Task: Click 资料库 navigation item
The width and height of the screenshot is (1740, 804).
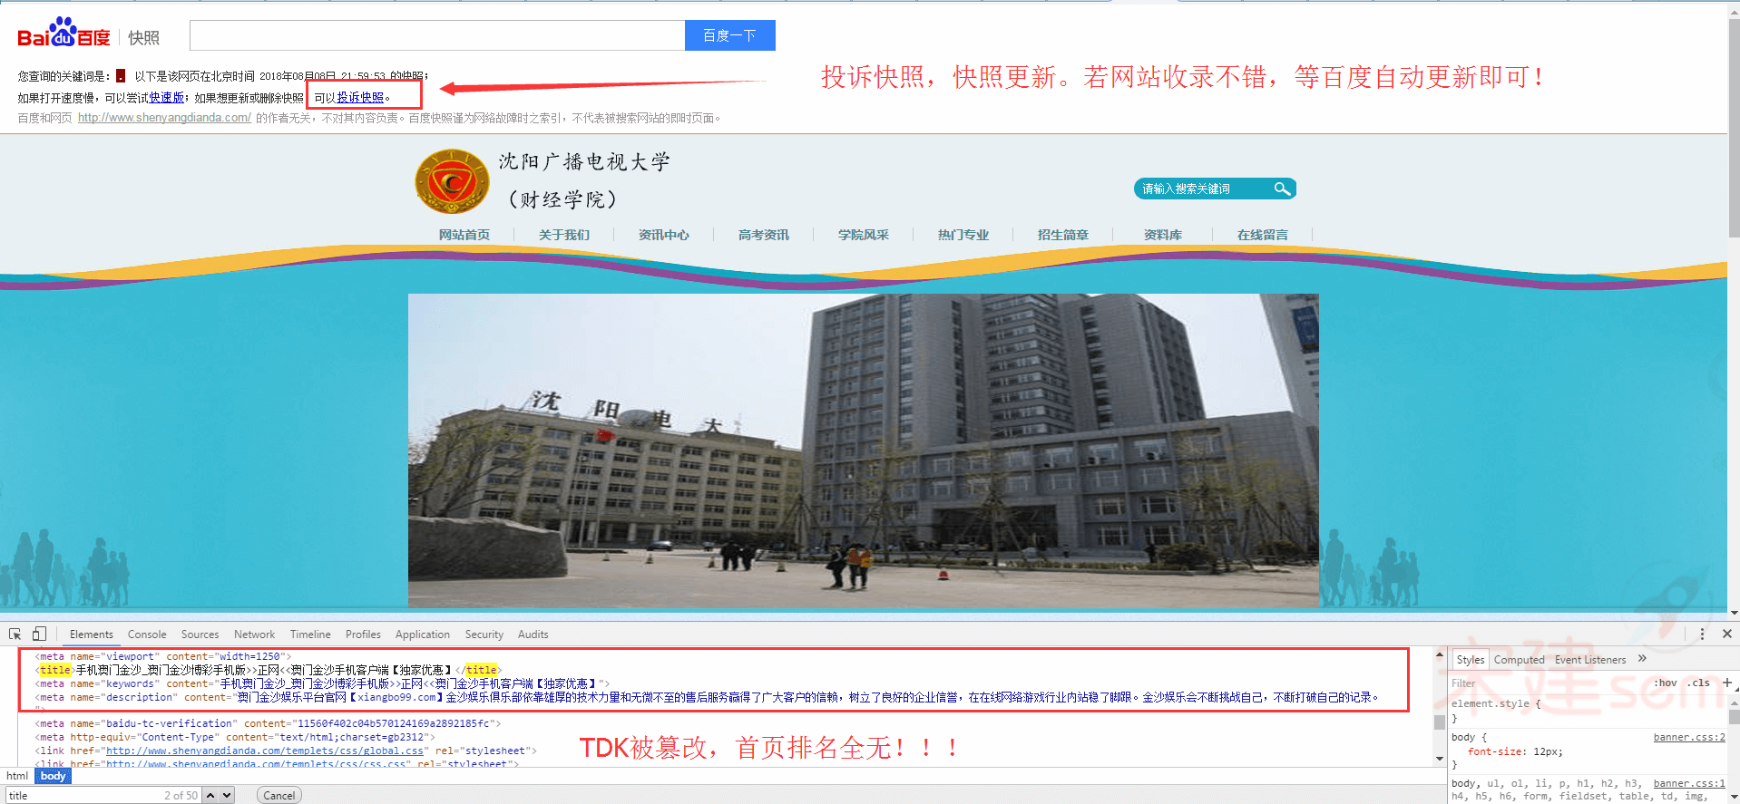Action: 1162,235
